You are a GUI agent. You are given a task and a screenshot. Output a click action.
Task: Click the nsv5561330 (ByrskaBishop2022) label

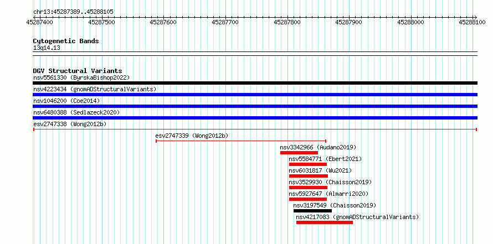pos(81,77)
